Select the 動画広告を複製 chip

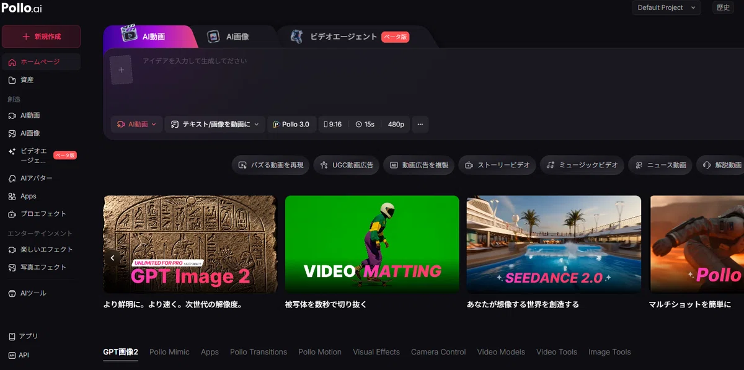click(419, 165)
